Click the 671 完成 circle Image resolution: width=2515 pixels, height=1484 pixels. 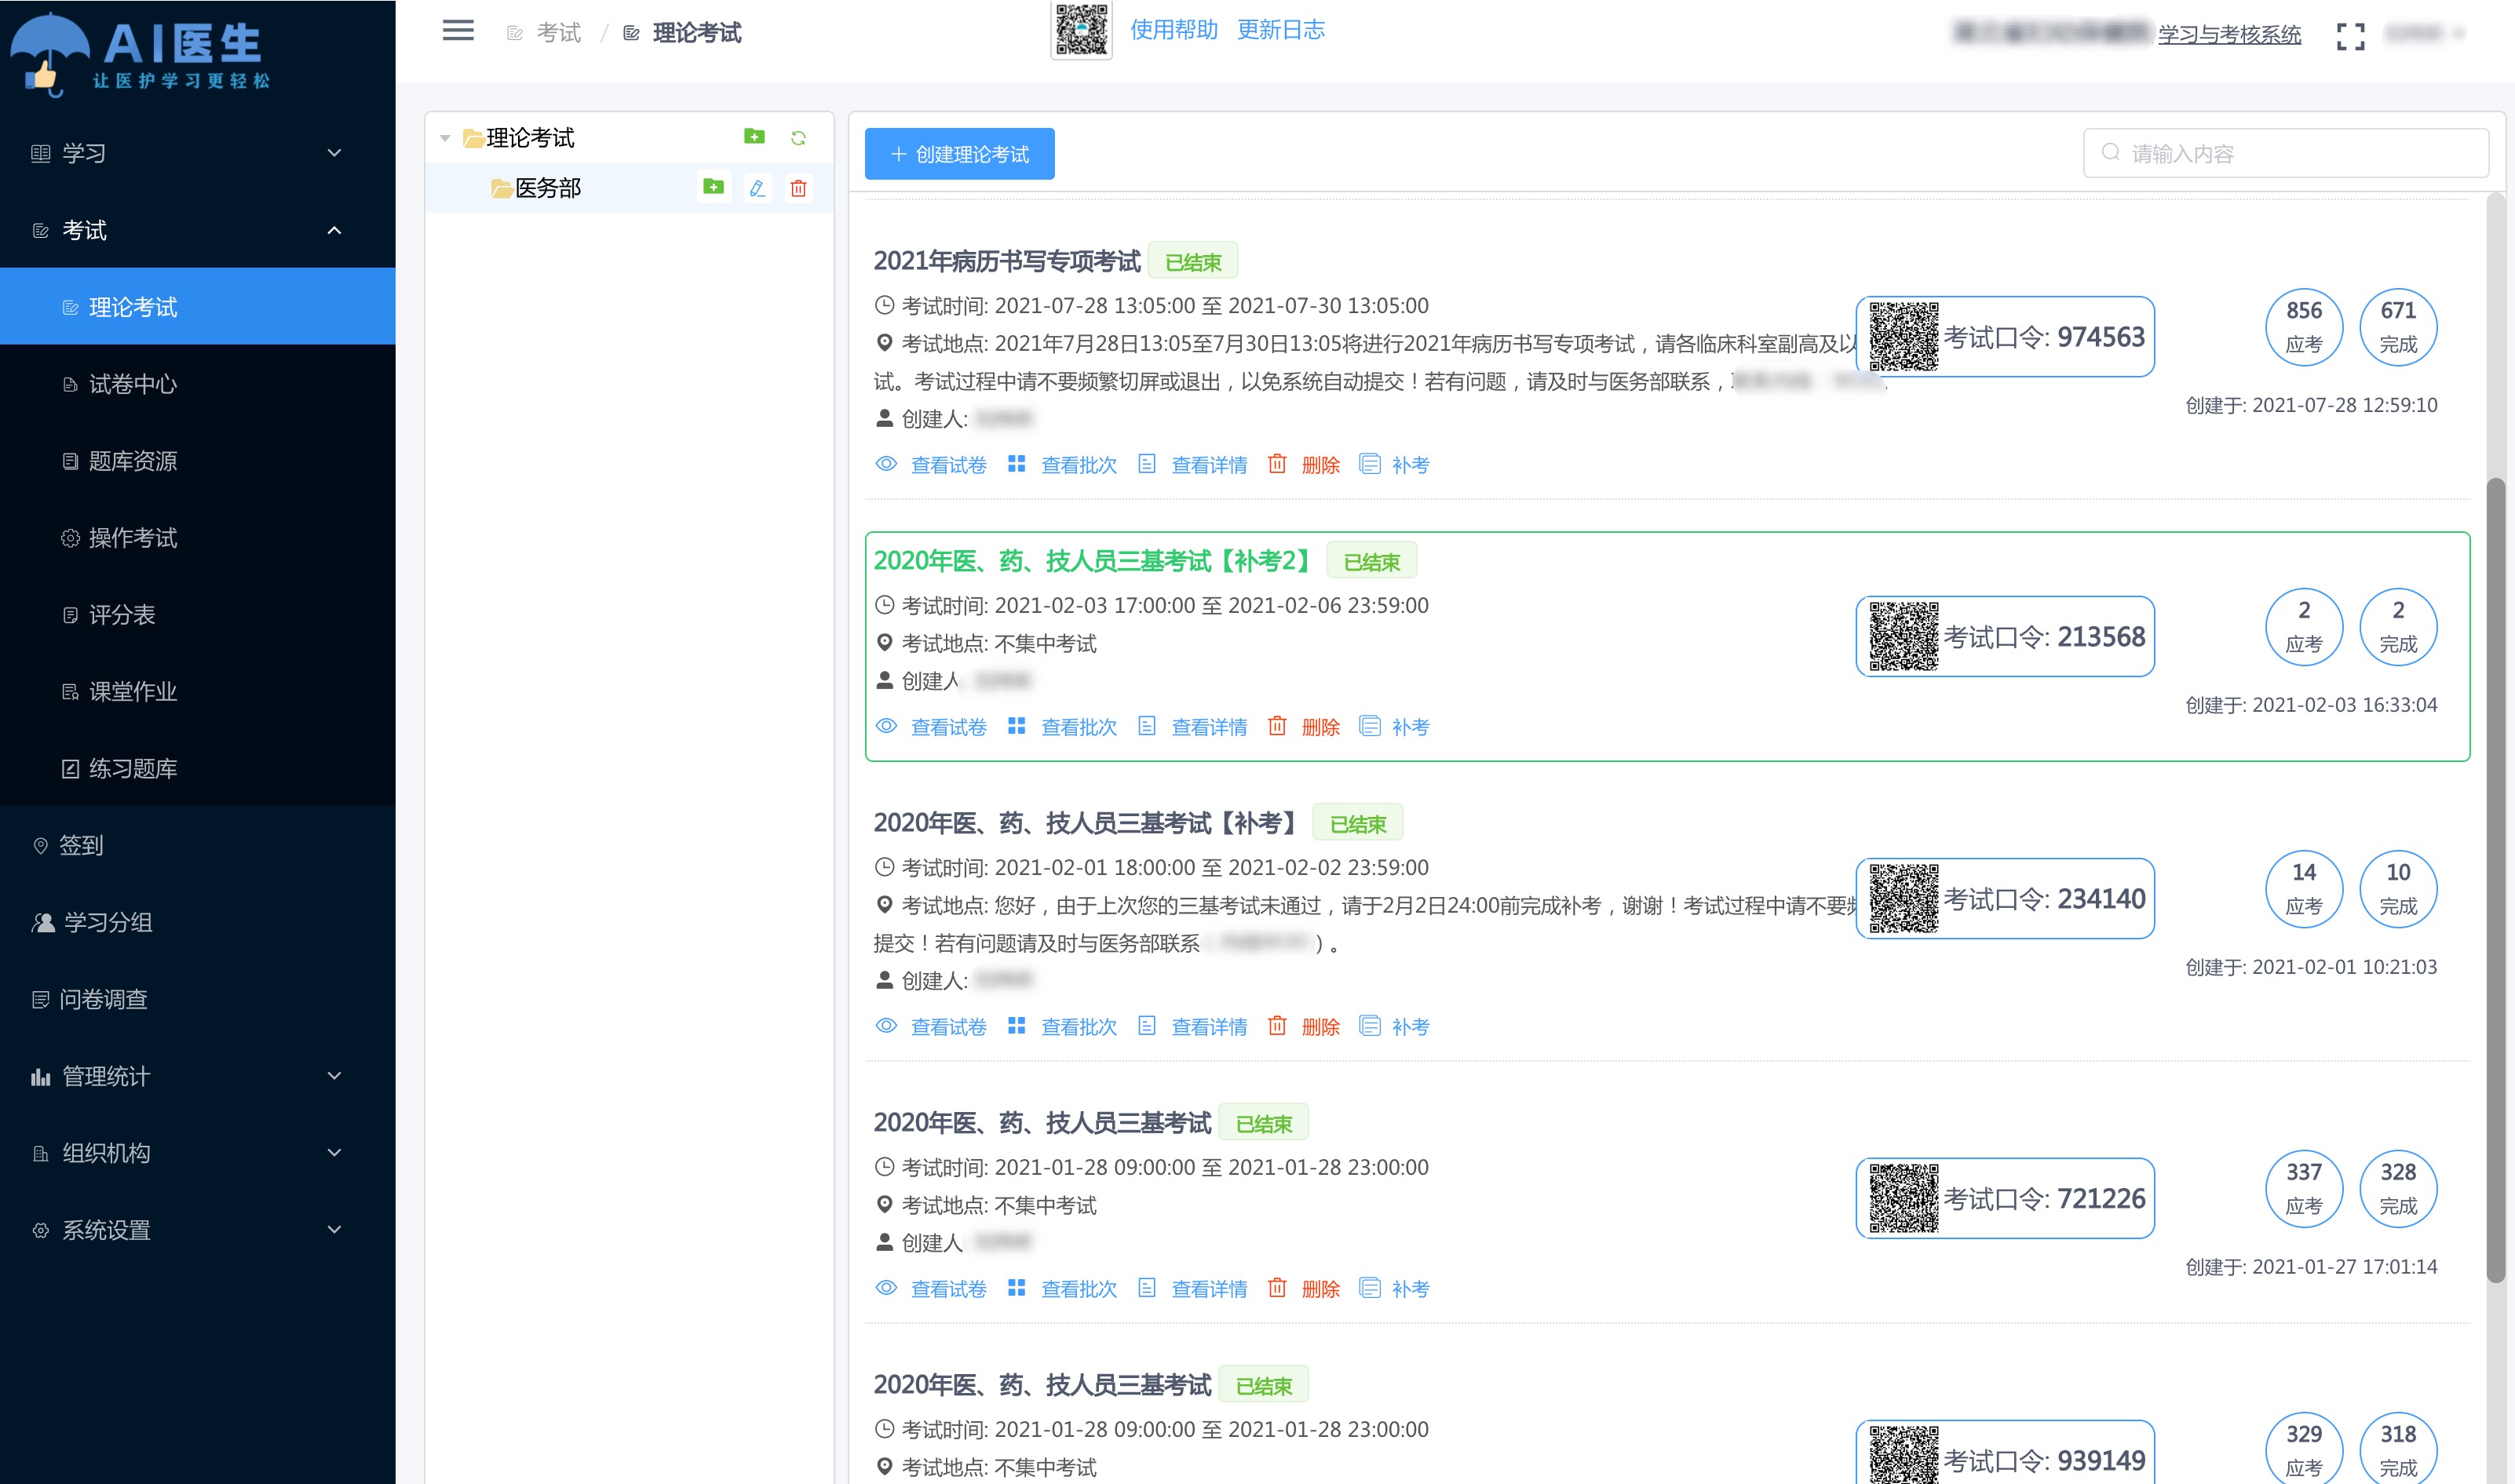coord(2398,327)
